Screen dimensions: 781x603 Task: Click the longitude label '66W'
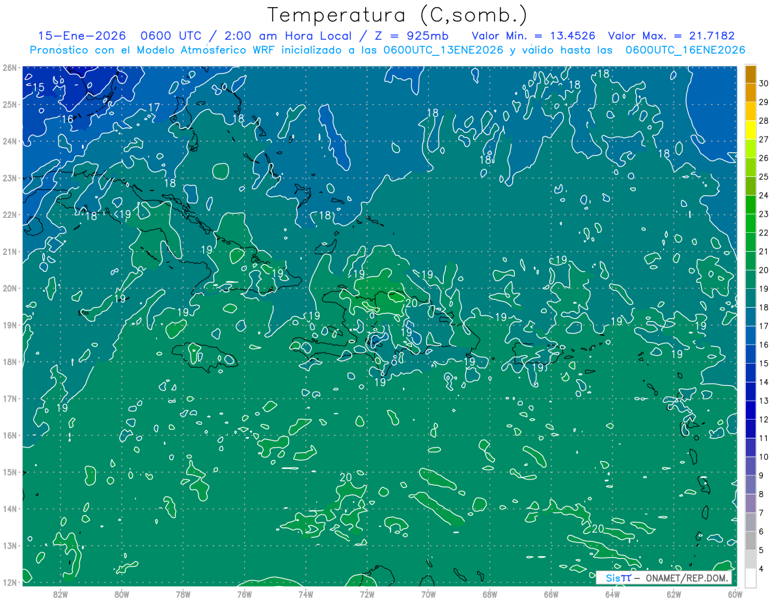pyautogui.click(x=551, y=594)
